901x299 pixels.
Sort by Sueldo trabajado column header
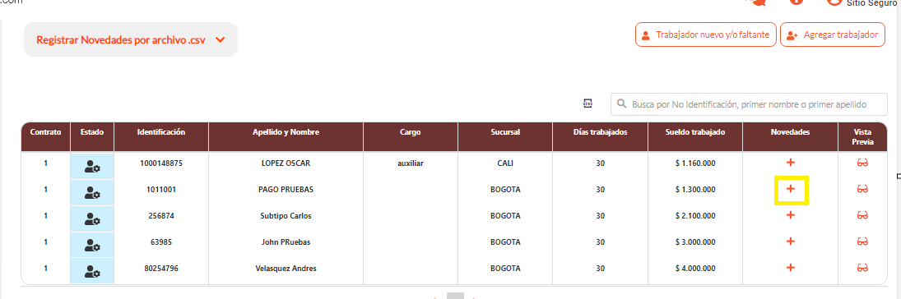coord(695,132)
